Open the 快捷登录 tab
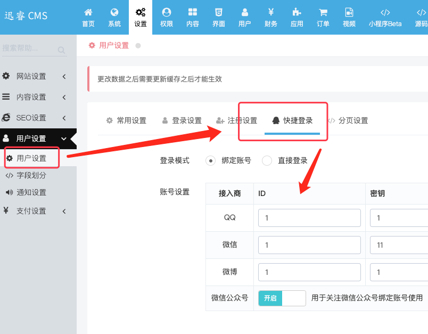Image resolution: width=428 pixels, height=334 pixels. pyautogui.click(x=292, y=120)
